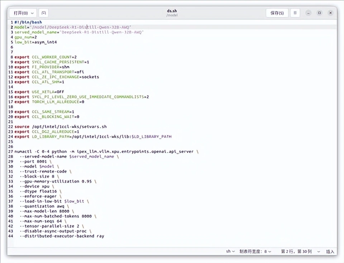The image size is (344, 263).
Task: Click the --trust-remote-code argument
Action: pos(46,171)
